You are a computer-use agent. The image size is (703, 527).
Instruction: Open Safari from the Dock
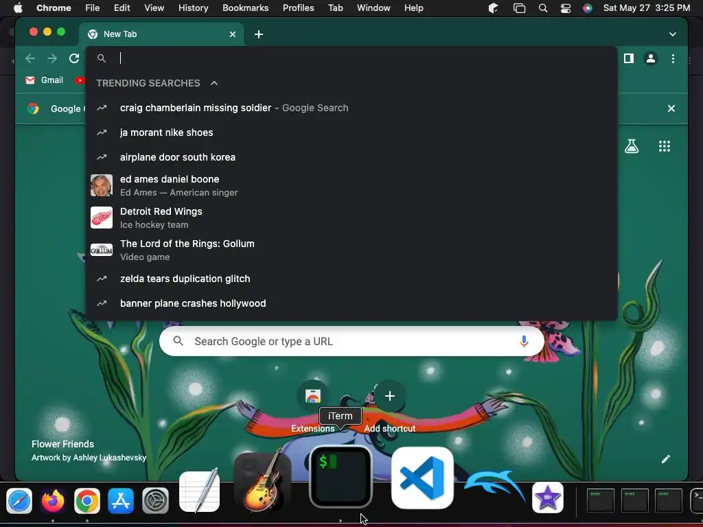(19, 500)
